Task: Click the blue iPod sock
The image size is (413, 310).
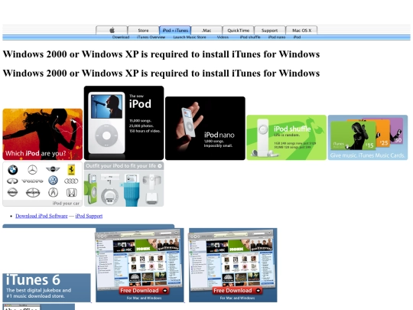Action: pyautogui.click(x=132, y=194)
